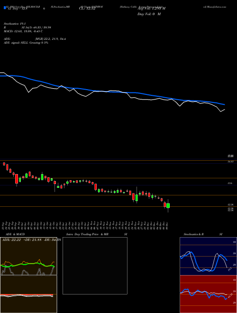Click the 'SI 14/3: 48.35 / 38.98' value

[36, 28]
